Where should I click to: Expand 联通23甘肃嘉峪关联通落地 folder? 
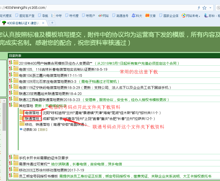11,93
